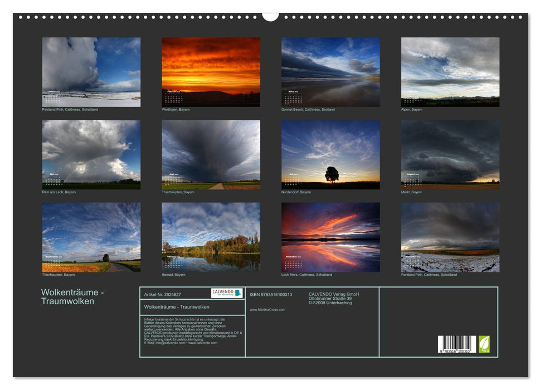Select the Nordendorf lone tree thumbnail
Screen dimensions: 541x390
coord(331,154)
